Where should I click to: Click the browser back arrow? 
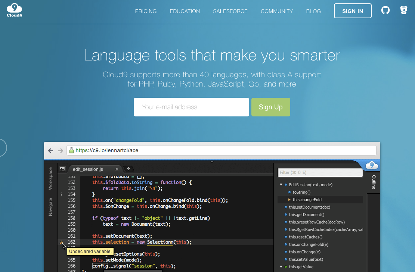51,151
